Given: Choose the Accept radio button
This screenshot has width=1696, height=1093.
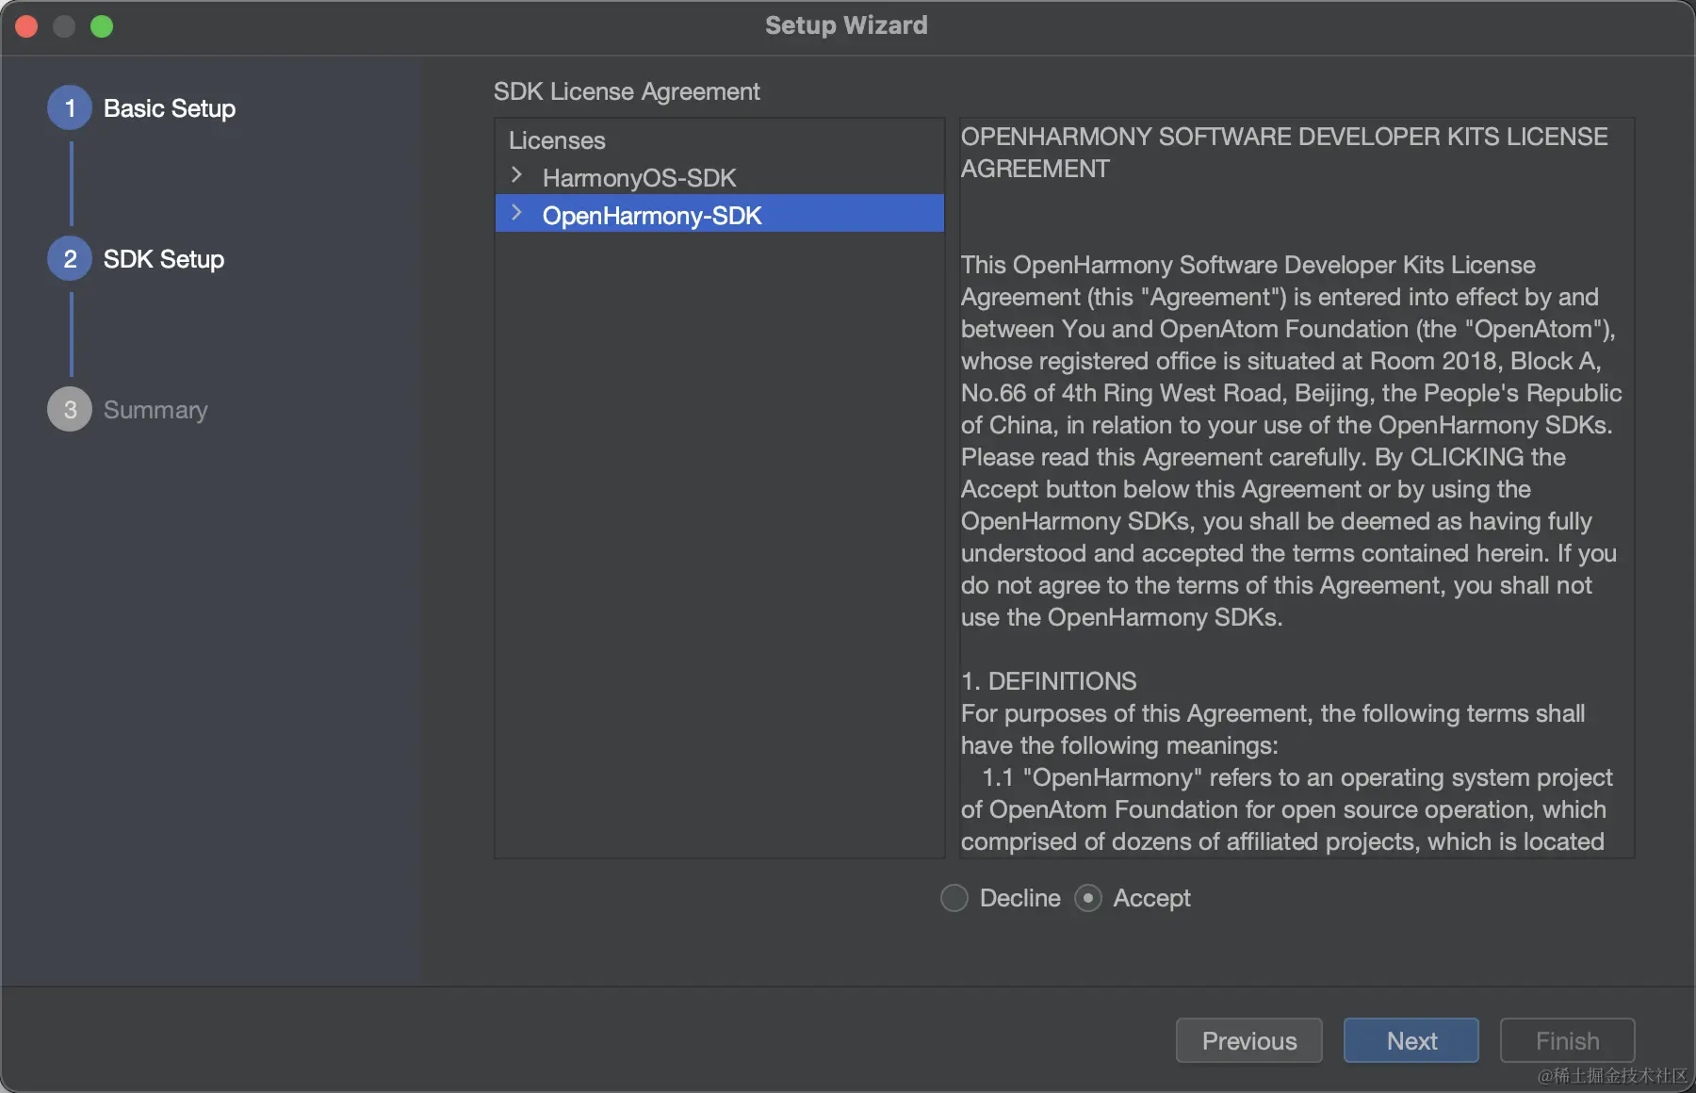Looking at the screenshot, I should coord(1088,898).
